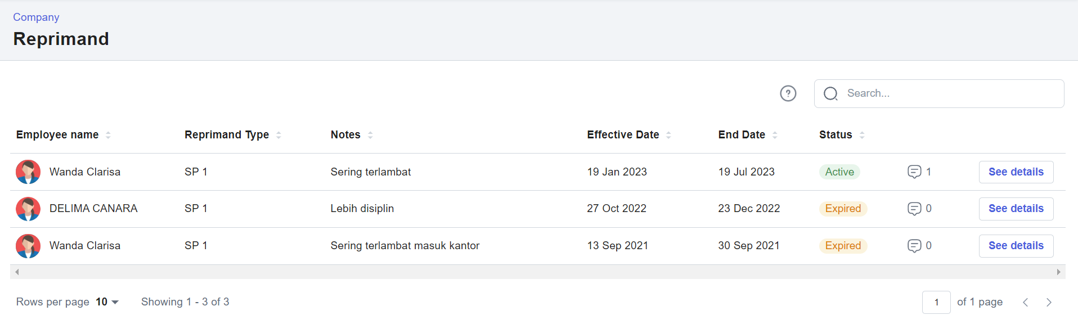1078x324 pixels.
Task: Click the search magnifier icon
Action: coord(830,93)
